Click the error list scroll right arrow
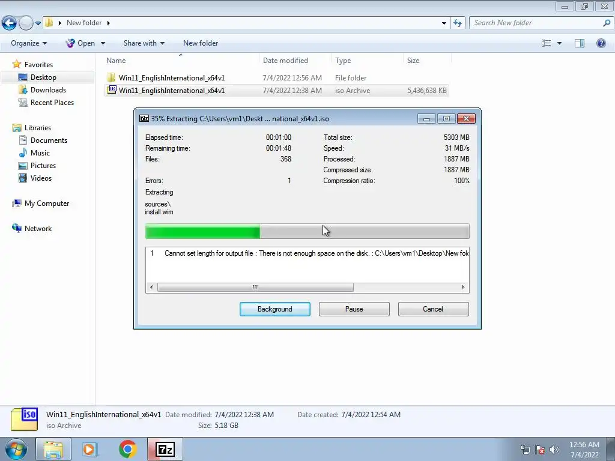This screenshot has width=615, height=461. (463, 288)
